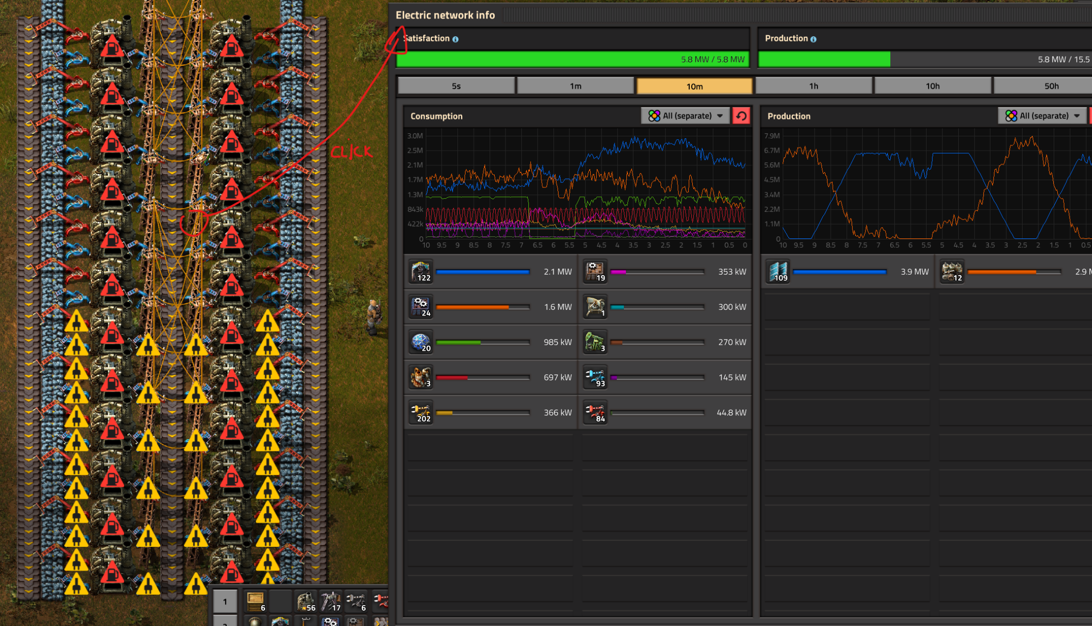Click the '3.9 MW' solar production value
The width and height of the screenshot is (1092, 626).
914,272
